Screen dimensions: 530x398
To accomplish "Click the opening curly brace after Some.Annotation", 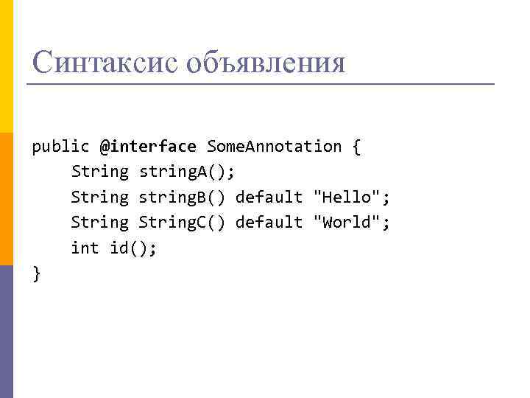I will (357, 146).
